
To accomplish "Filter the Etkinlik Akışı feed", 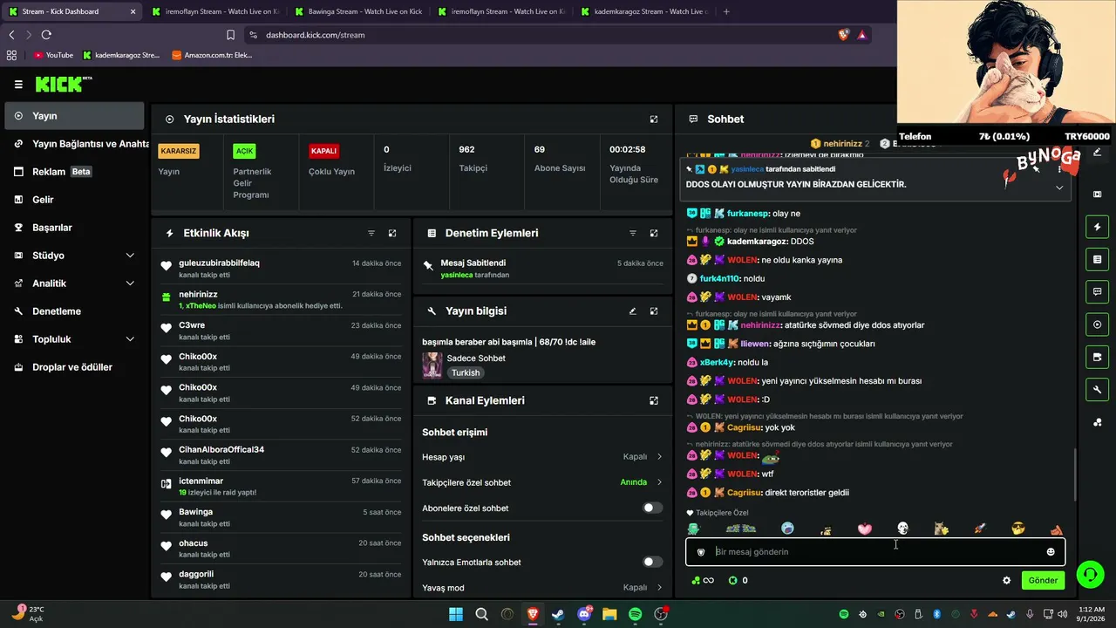I will pos(371,233).
